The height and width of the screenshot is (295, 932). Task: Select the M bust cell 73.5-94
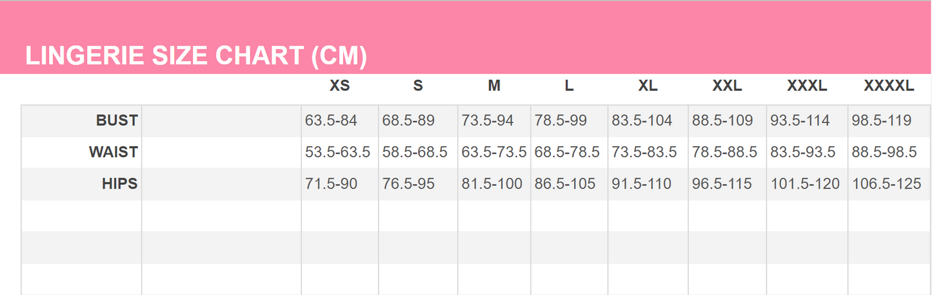click(x=487, y=120)
